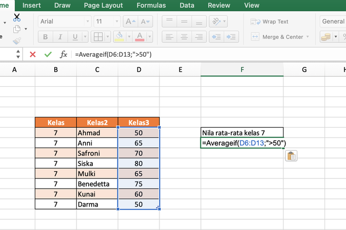Cancel the formula entry with the red X
Screen dimensions: 346x230
click(33, 54)
